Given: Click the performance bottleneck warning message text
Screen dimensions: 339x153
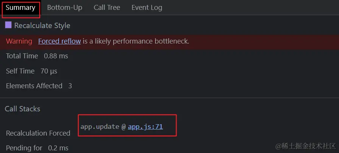Looking at the screenshot, I should (136, 41).
